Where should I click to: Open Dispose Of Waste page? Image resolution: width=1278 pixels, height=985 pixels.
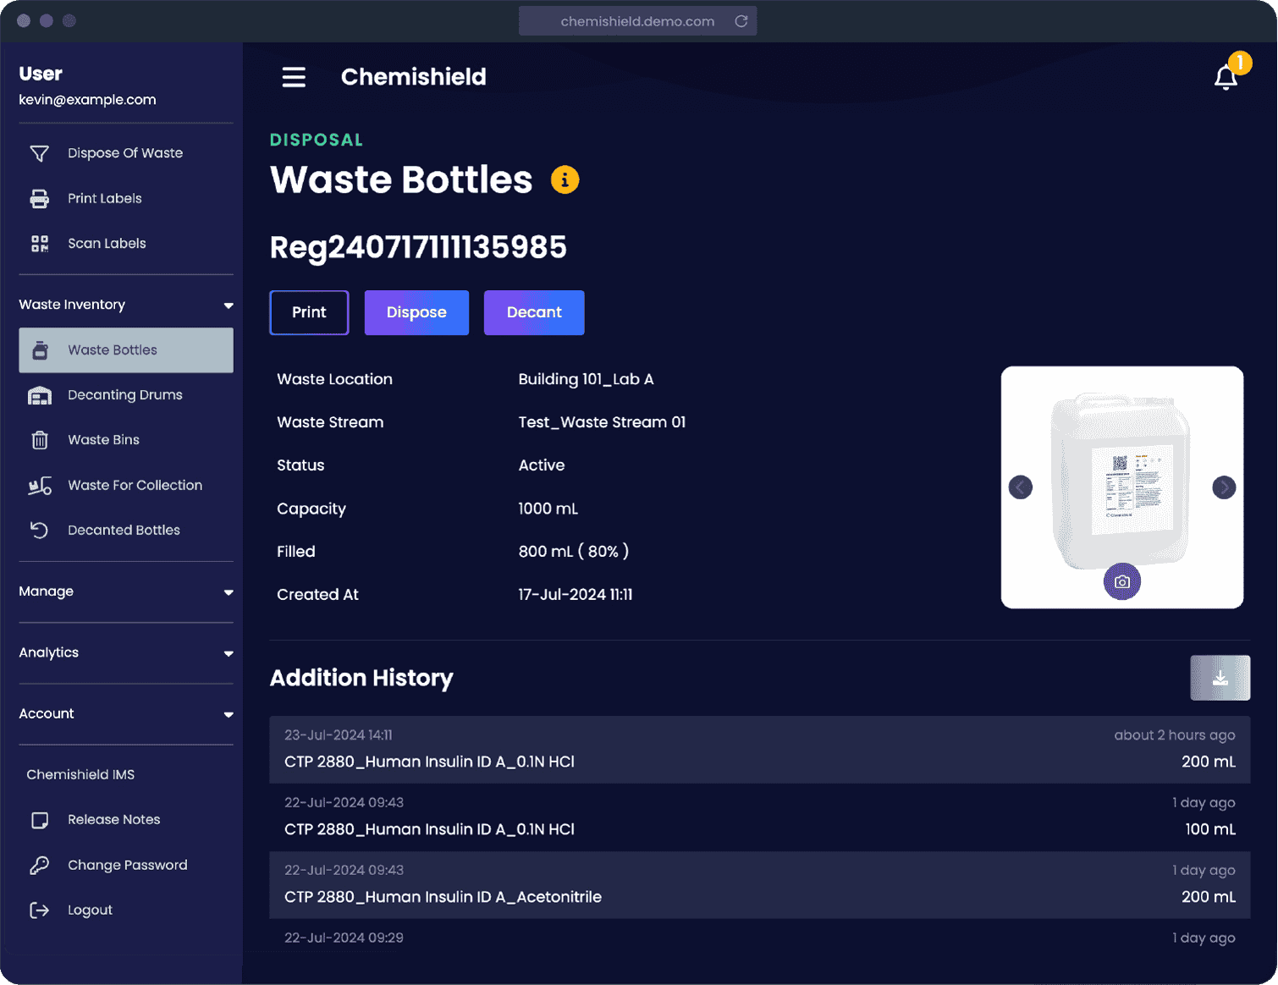click(125, 153)
